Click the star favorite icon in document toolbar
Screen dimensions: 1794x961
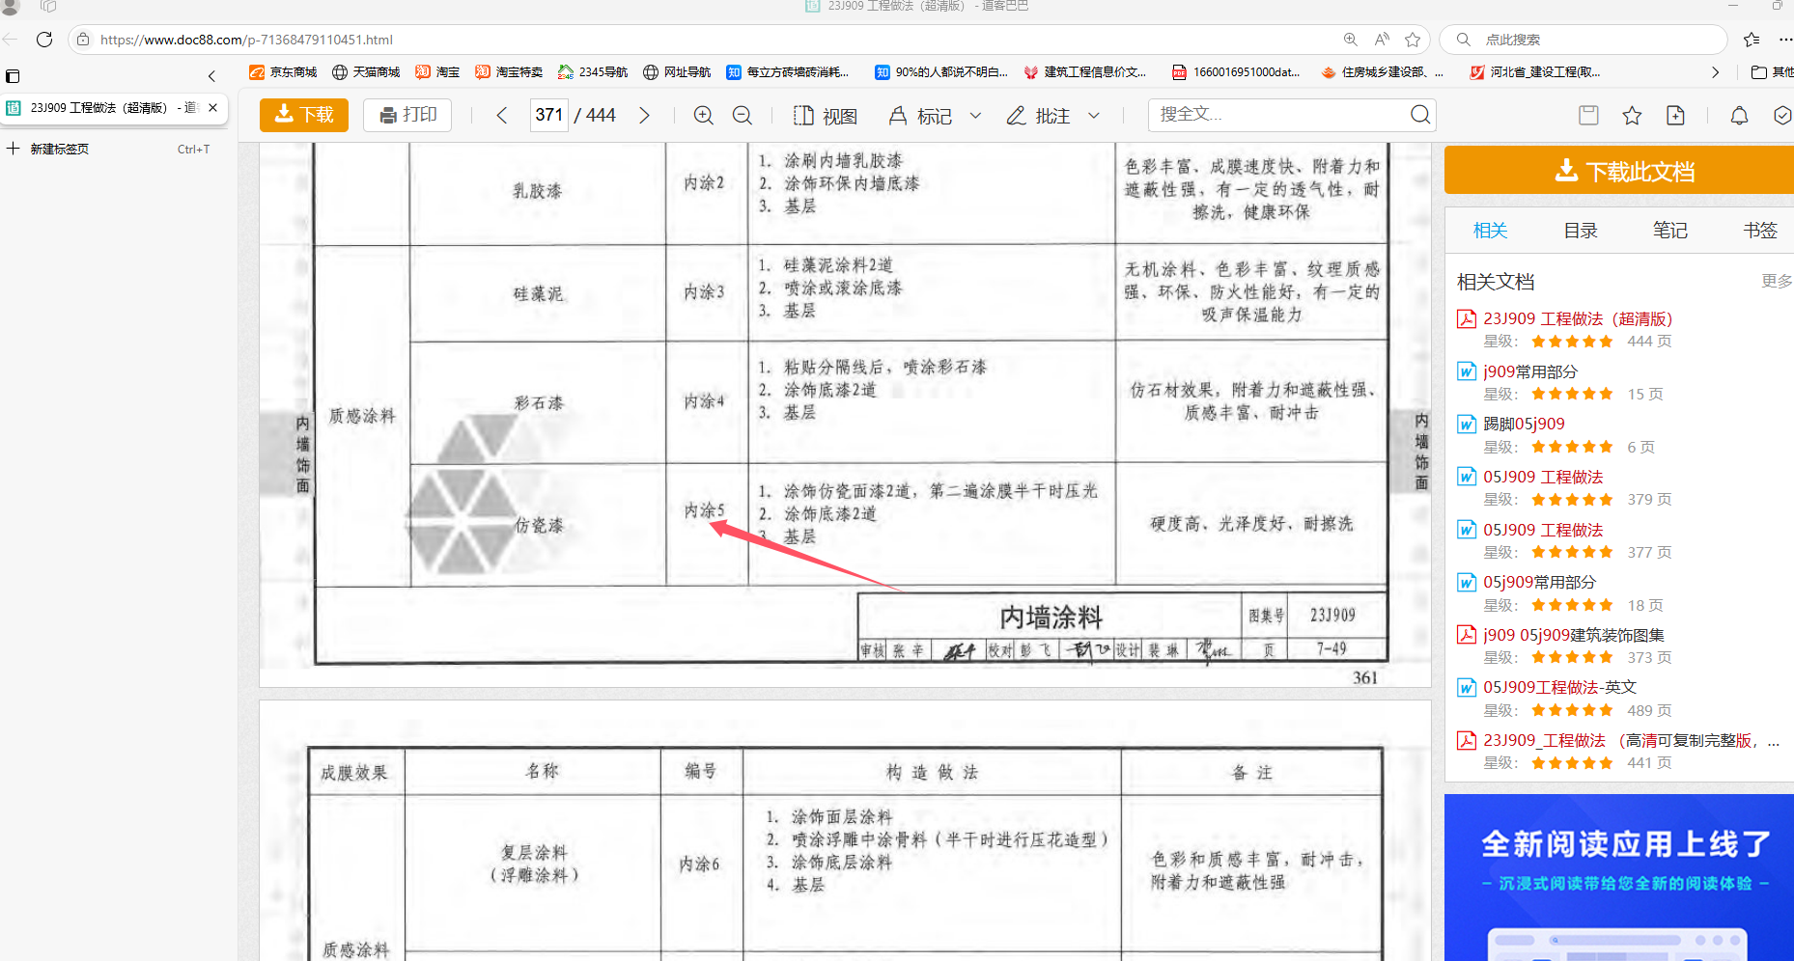click(x=1632, y=116)
